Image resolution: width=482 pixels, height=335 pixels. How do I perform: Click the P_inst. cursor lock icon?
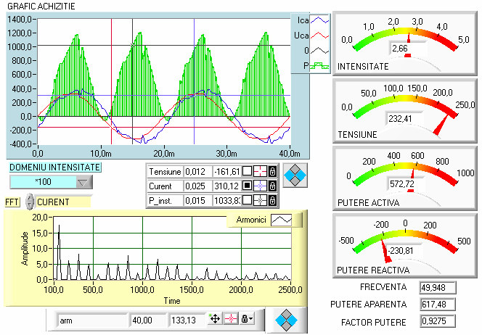[x=272, y=200]
